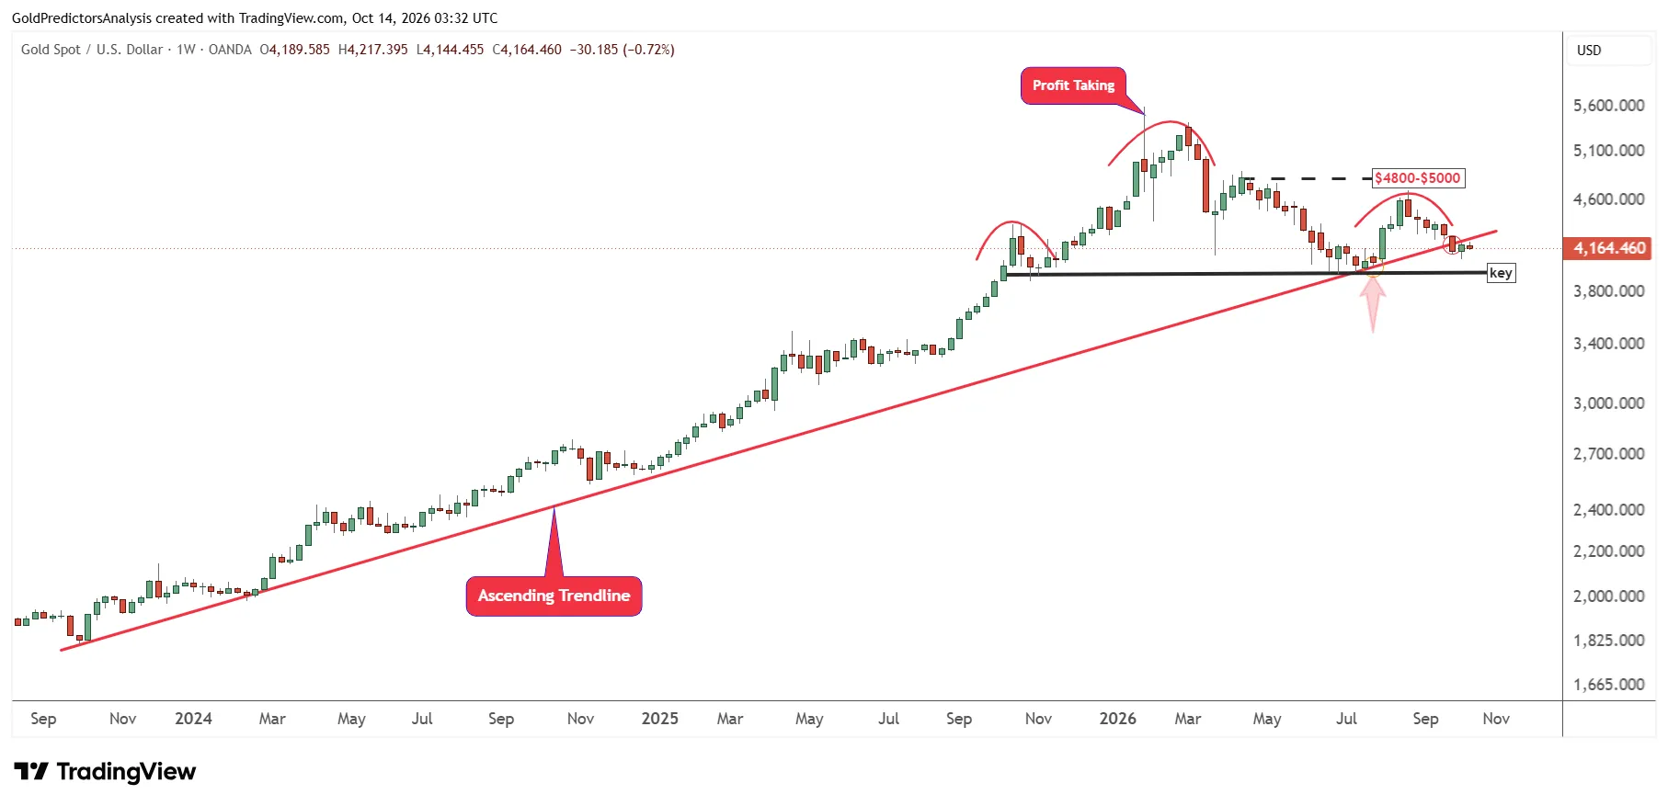The width and height of the screenshot is (1668, 806).
Task: Click the 1,665.000 price axis label
Action: click(1608, 685)
